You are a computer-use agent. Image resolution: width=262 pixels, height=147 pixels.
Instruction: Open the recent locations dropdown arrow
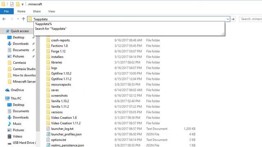18,19
